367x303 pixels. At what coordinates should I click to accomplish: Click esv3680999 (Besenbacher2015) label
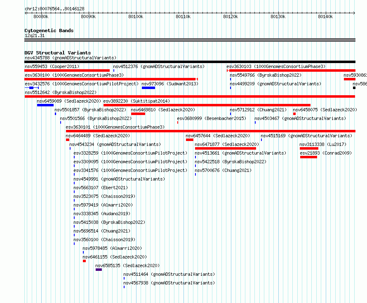212,118
